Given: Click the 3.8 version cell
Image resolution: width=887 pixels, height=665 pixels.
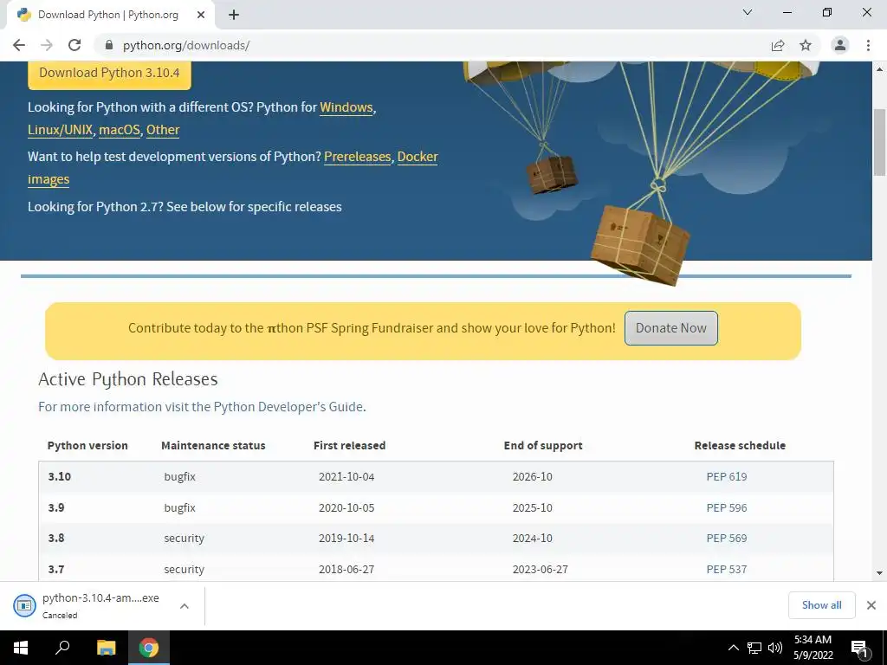Looking at the screenshot, I should pos(56,539).
